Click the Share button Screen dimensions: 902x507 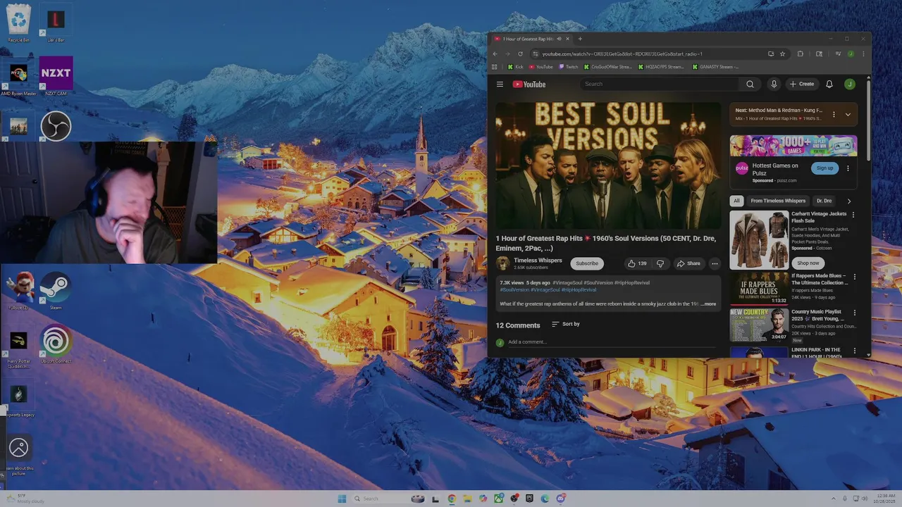coord(688,263)
